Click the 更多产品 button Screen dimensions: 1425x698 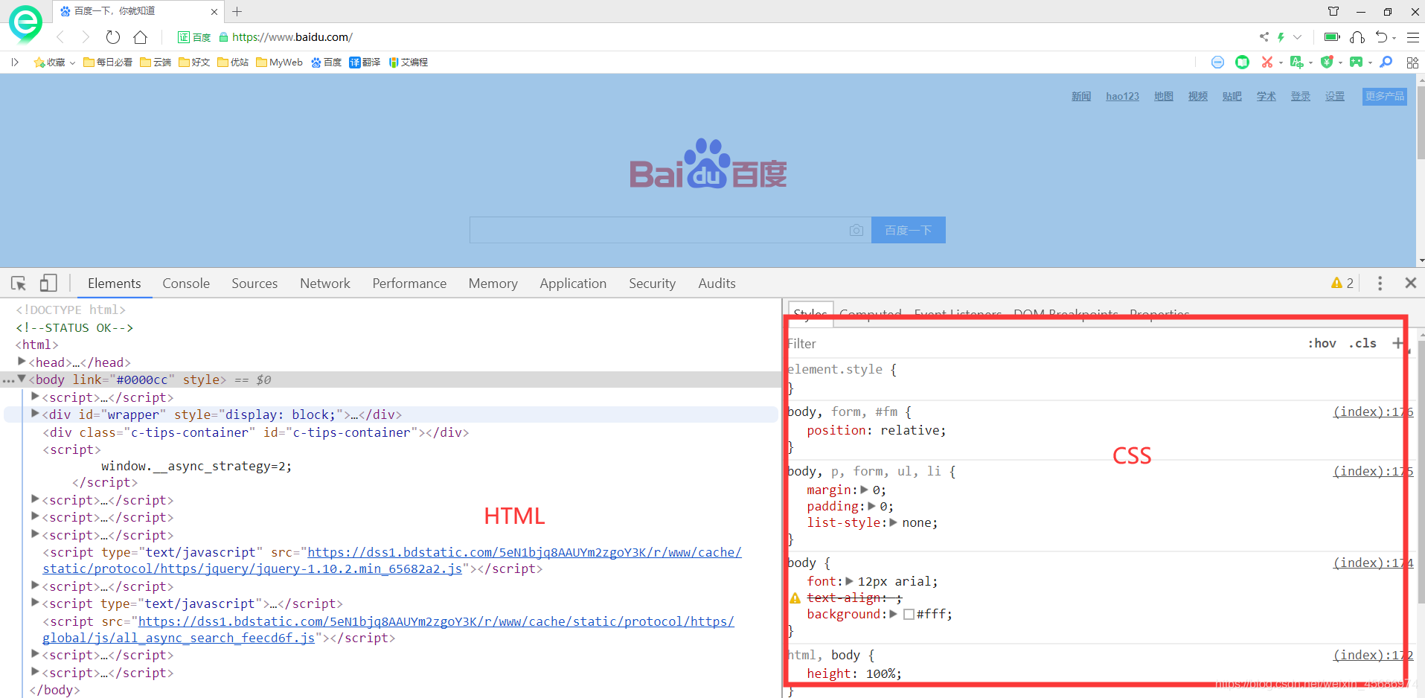[x=1384, y=96]
